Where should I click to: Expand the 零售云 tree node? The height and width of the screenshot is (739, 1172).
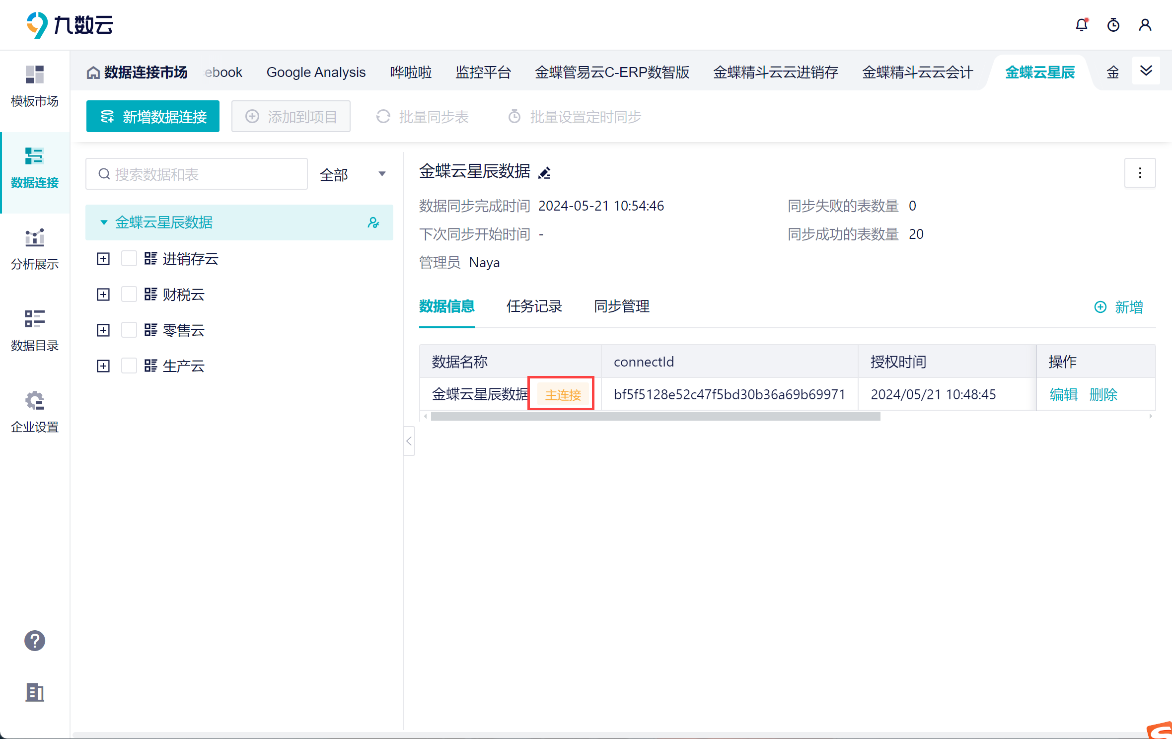[103, 330]
